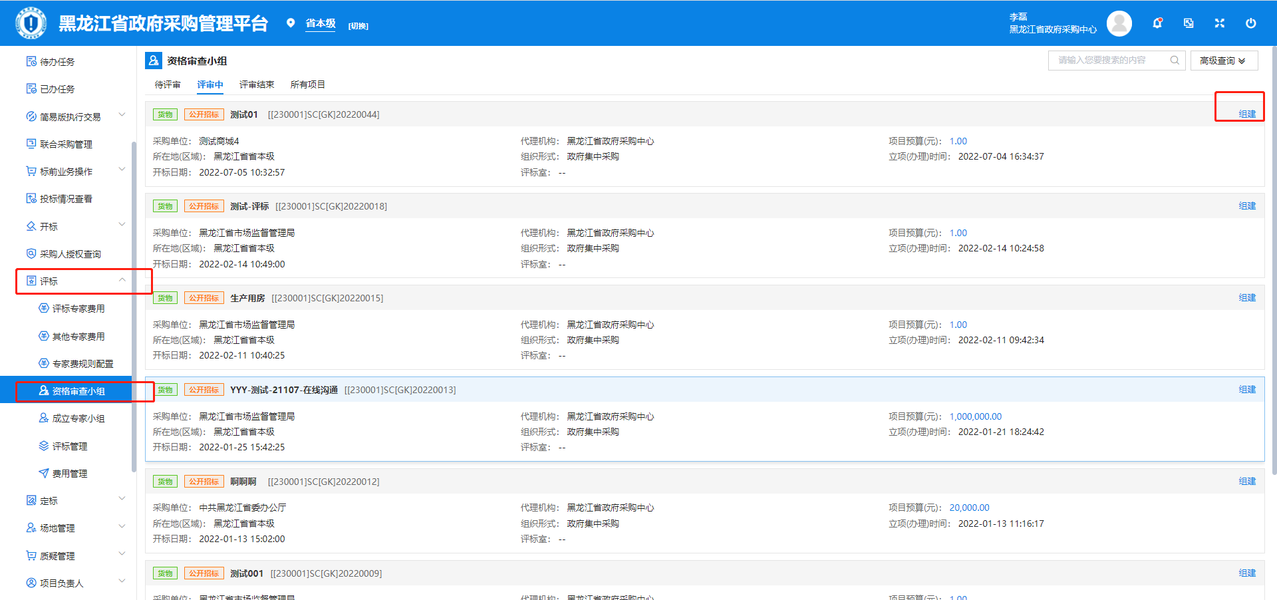Click the 评标管理 layers icon
Screen dimensions: 1277x600
click(44, 446)
